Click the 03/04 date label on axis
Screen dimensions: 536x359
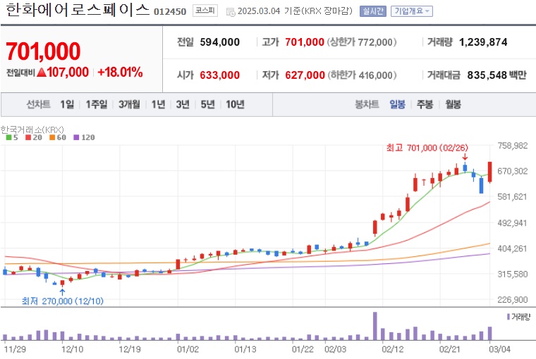point(499,349)
